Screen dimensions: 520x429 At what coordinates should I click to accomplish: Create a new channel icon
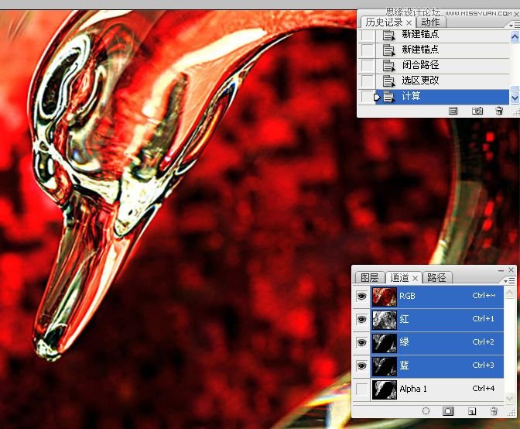[x=470, y=411]
